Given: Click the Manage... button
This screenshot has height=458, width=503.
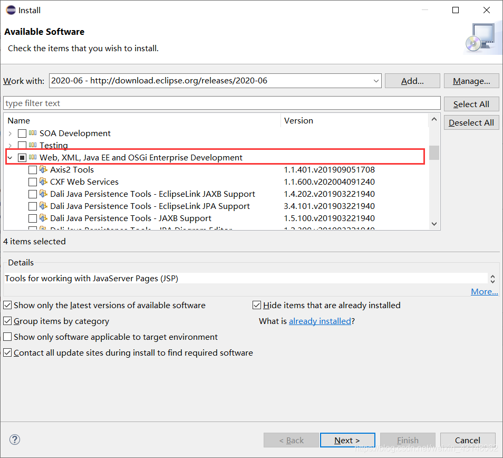Looking at the screenshot, I should pos(471,81).
